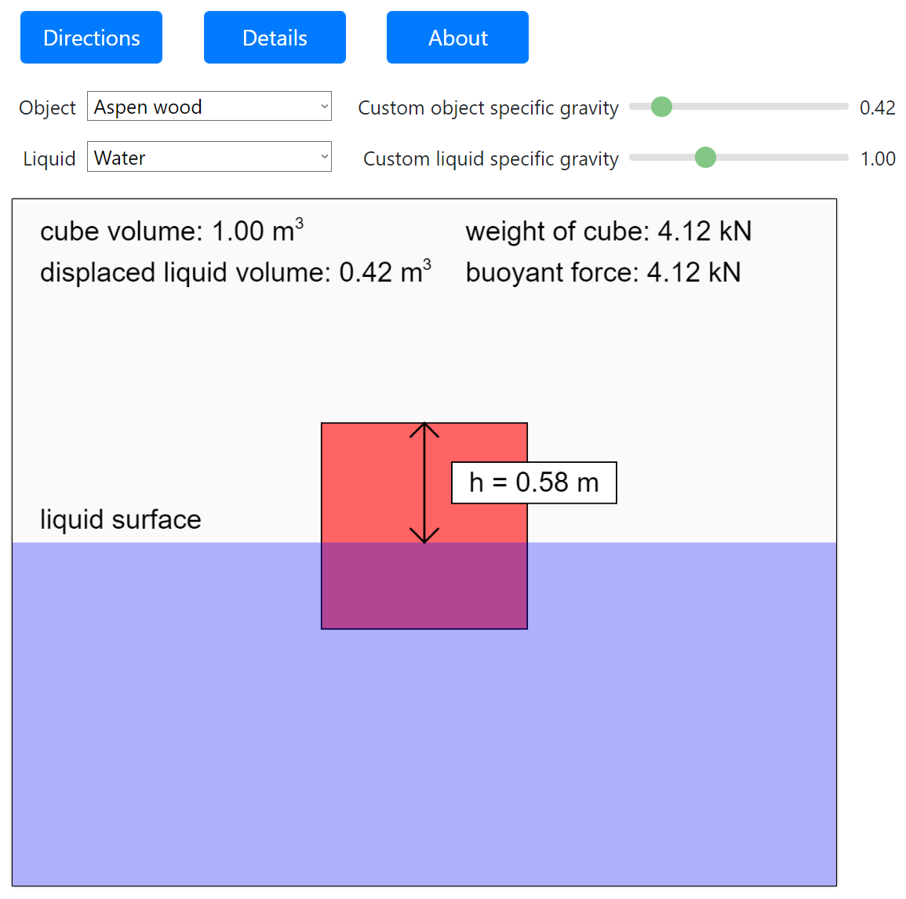Click the "Custom liquid specific gravity" label

coord(490,158)
